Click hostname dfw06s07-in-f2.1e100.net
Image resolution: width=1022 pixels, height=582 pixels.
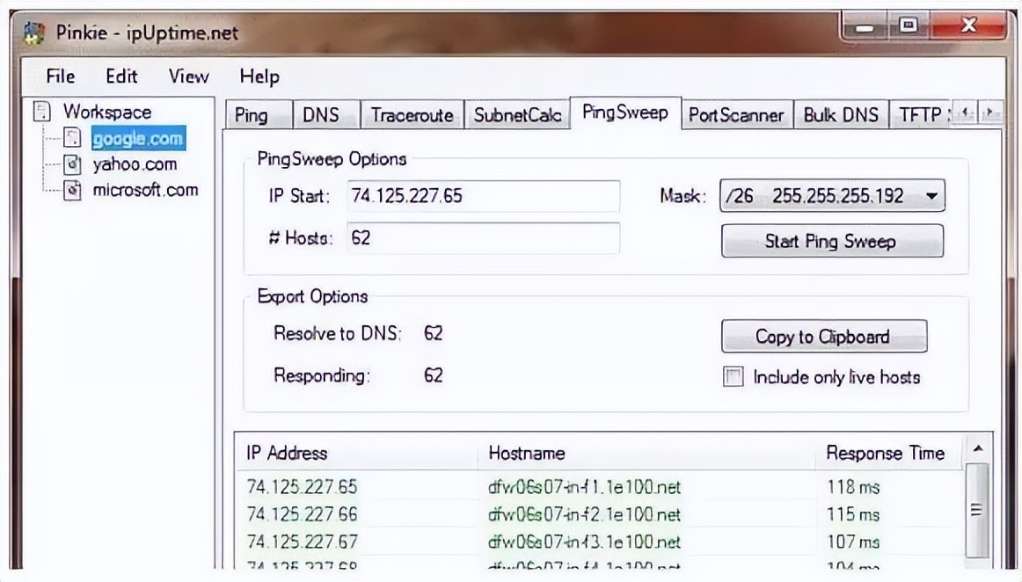584,514
